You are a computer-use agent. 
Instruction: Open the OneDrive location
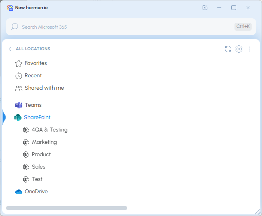(36, 191)
